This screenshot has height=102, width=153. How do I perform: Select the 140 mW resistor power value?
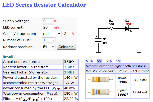[x=71, y=78]
